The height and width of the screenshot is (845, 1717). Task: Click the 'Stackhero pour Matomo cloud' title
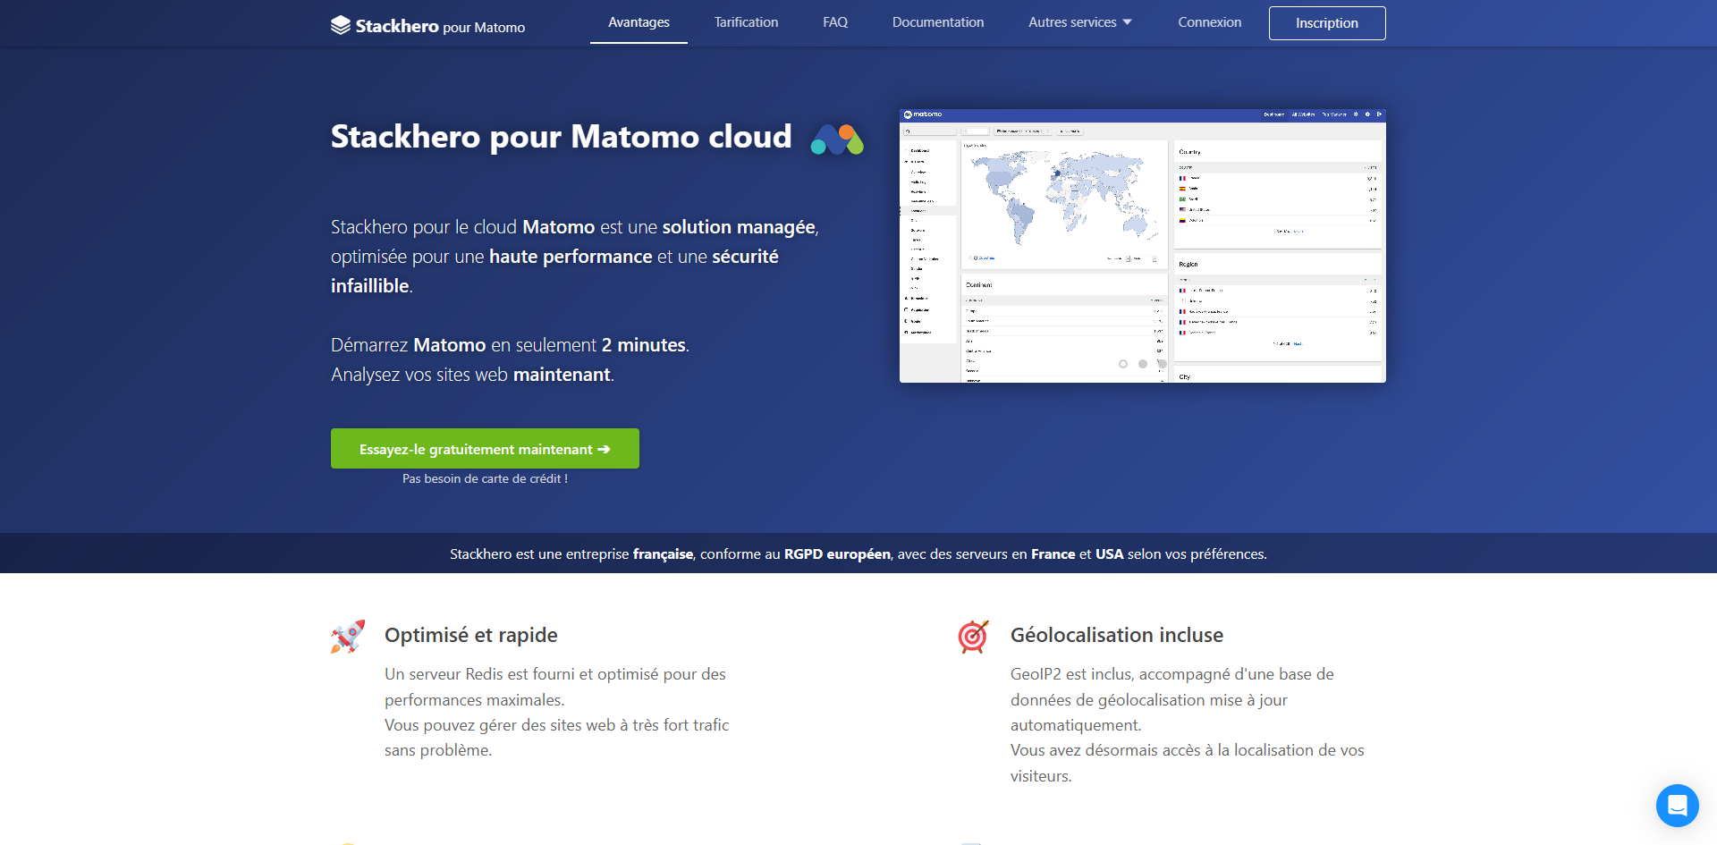(x=562, y=136)
